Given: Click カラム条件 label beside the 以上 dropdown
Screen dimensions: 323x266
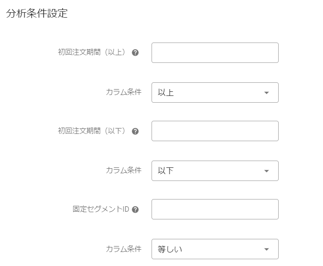Looking at the screenshot, I should click(123, 92).
